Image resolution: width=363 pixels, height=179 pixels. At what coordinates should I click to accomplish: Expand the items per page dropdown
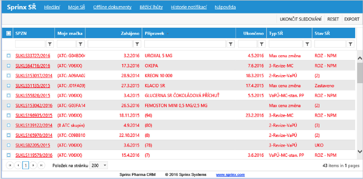pos(105,165)
